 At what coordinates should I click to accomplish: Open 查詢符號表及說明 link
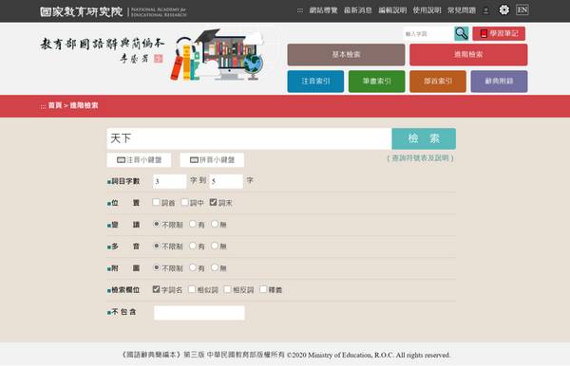(x=420, y=158)
